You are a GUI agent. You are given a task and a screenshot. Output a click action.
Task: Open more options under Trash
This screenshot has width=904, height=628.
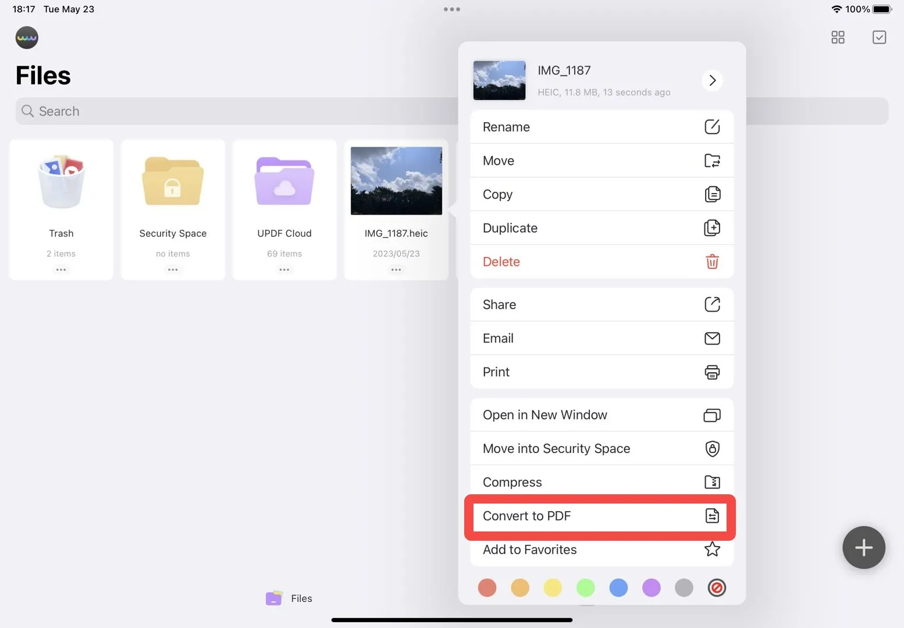click(61, 270)
